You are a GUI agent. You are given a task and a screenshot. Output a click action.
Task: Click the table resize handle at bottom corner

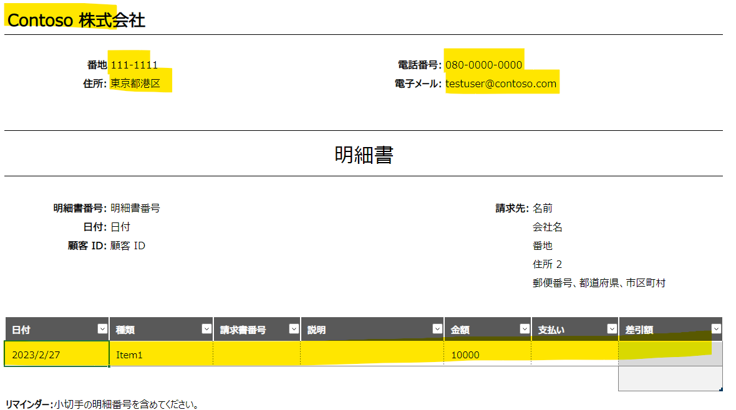(720, 389)
